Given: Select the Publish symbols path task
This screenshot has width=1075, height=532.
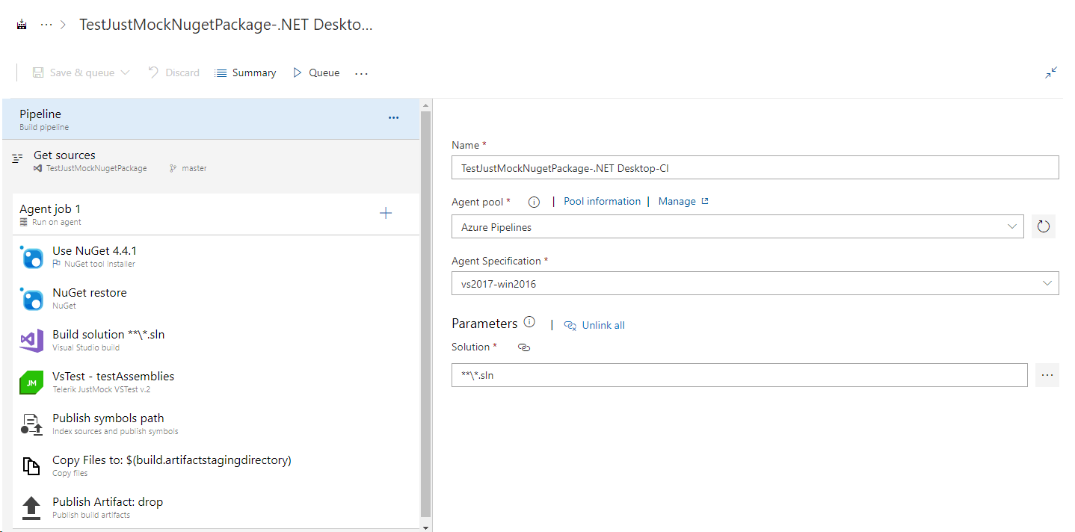Looking at the screenshot, I should click(216, 424).
